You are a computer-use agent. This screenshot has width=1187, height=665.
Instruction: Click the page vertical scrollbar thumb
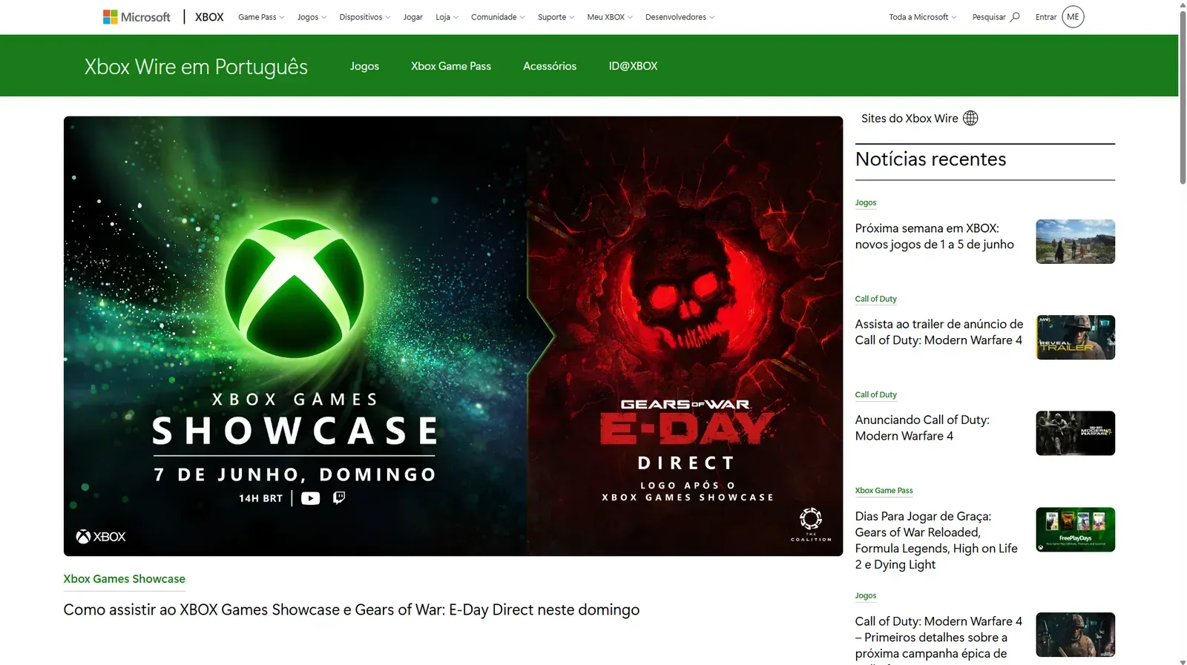[x=1183, y=96]
